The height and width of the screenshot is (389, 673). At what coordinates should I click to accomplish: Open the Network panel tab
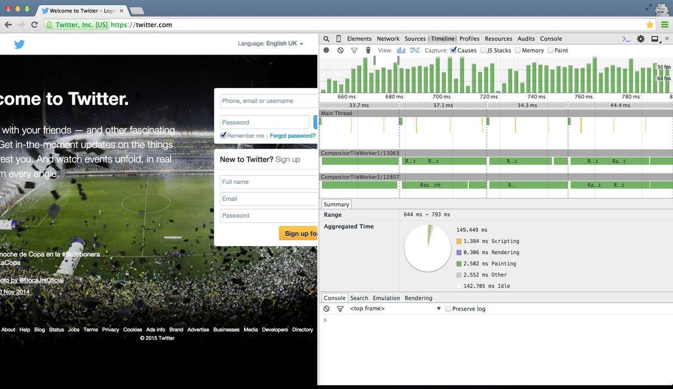[x=388, y=39]
